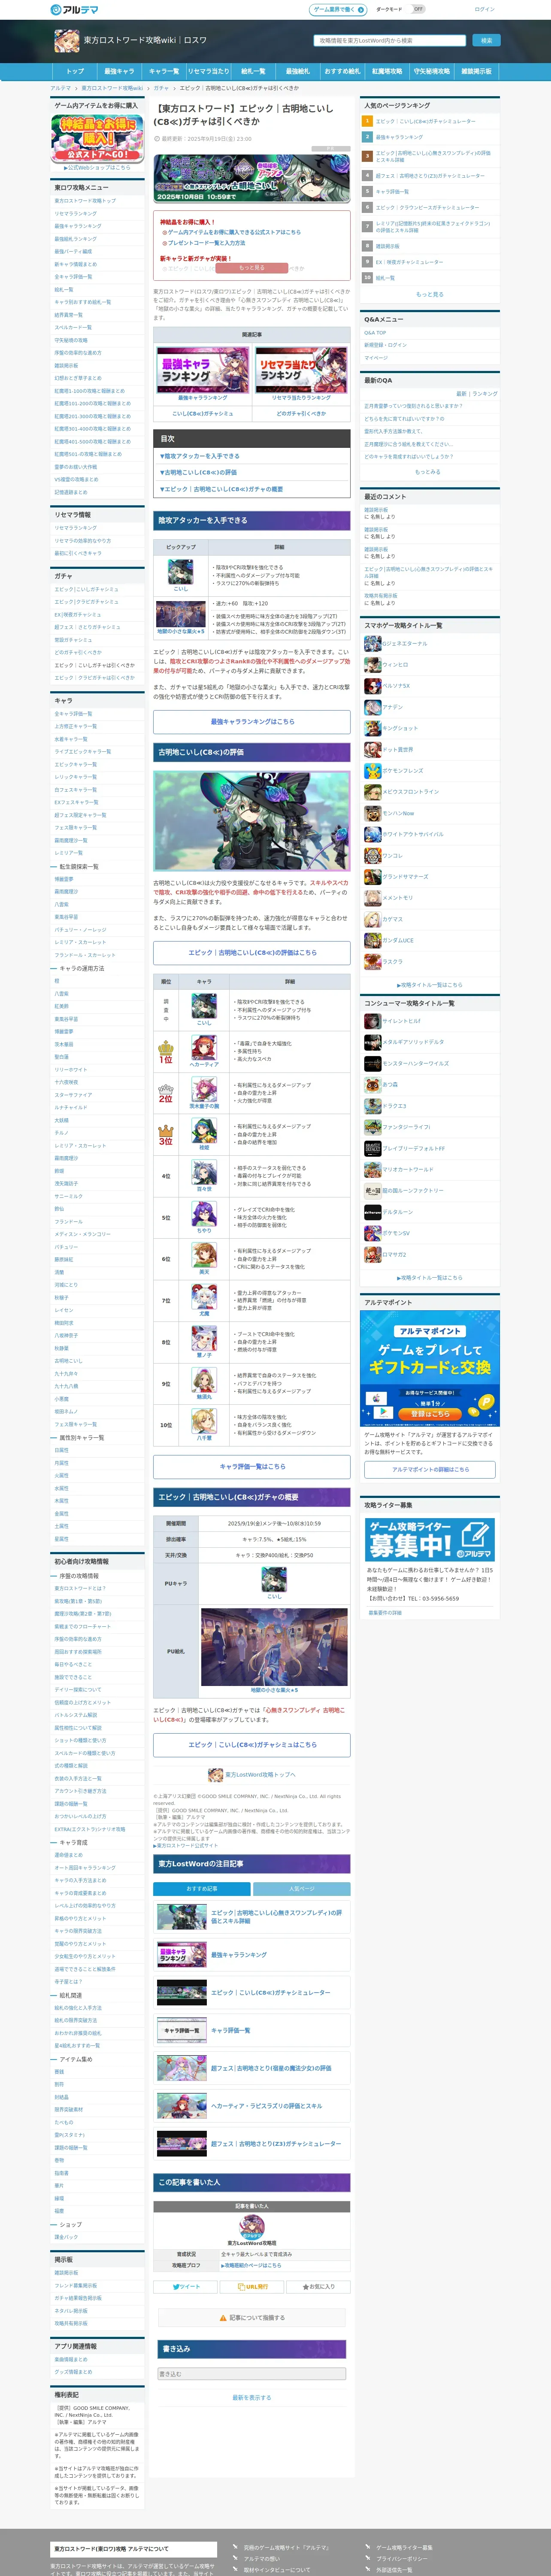Open the あつ森 game icon

point(372,1084)
